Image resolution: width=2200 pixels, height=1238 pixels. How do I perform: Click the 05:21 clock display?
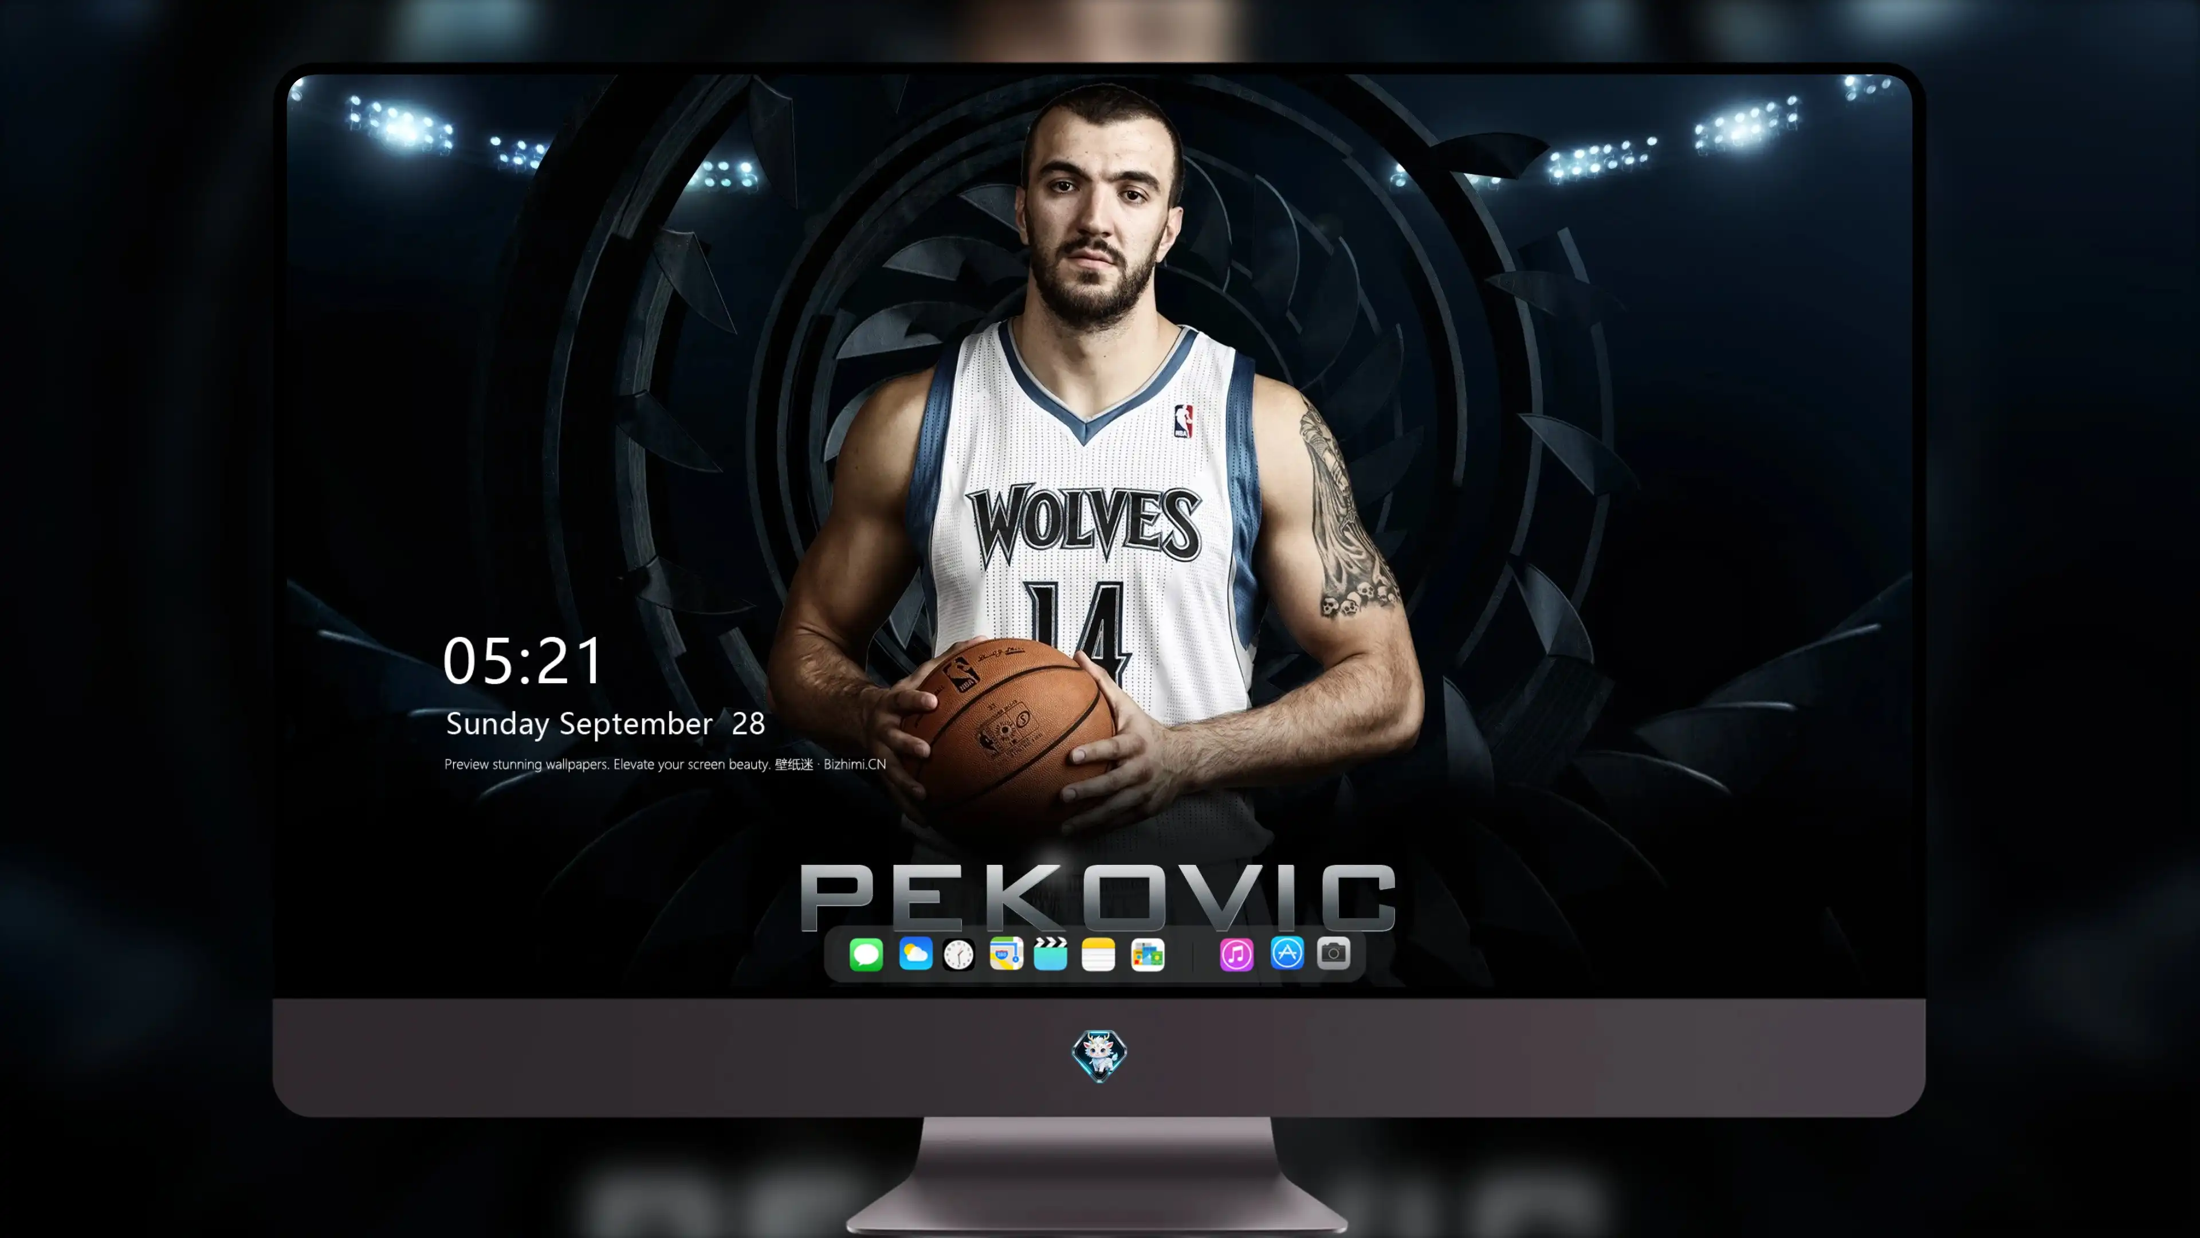coord(522,660)
